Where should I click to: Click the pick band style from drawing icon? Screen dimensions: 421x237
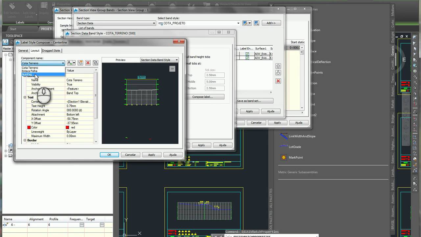click(x=256, y=23)
